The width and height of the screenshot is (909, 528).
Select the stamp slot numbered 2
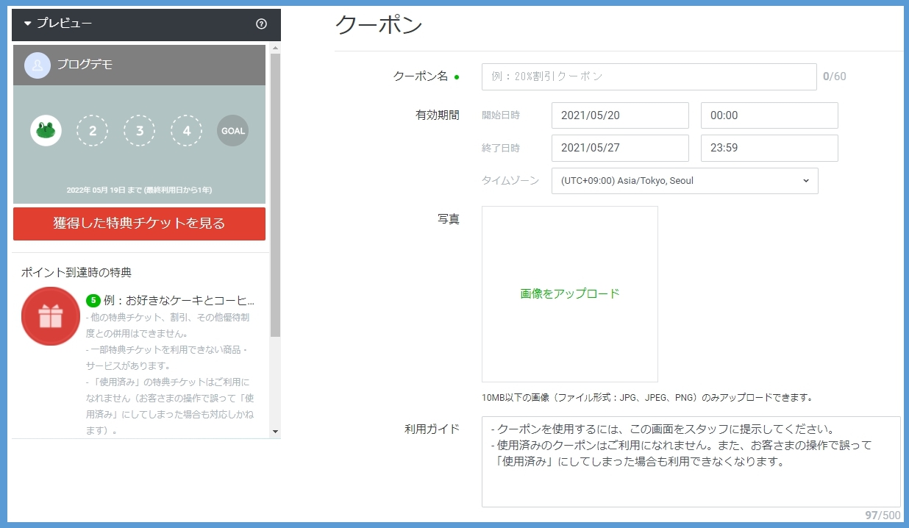pyautogui.click(x=93, y=130)
